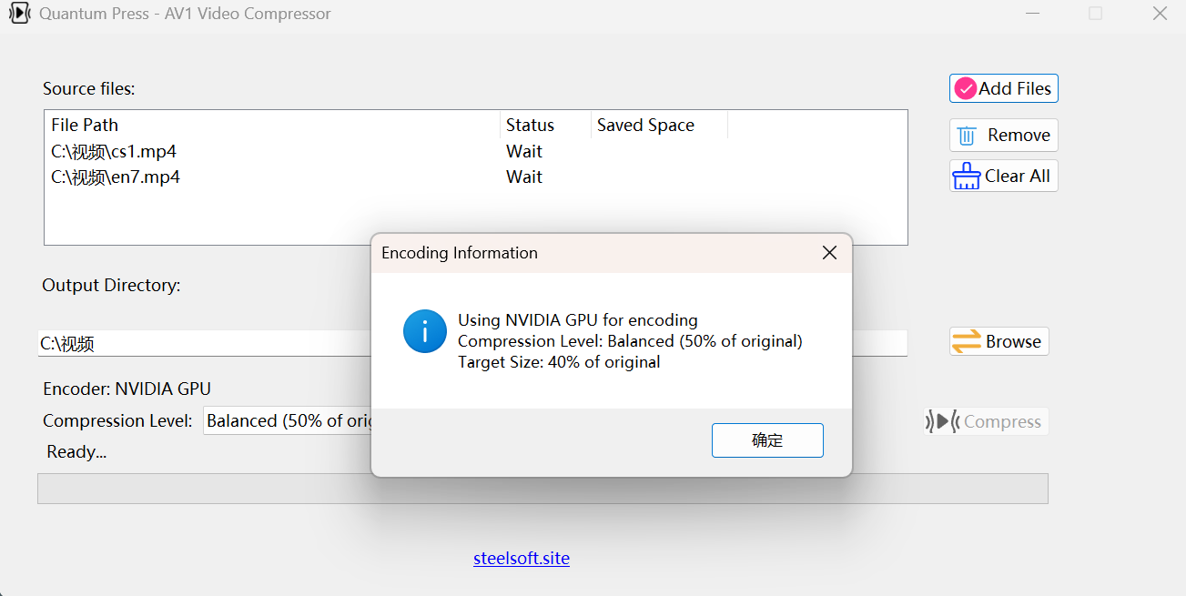The width and height of the screenshot is (1186, 596).
Task: Click the trash can icon on Remove button
Action: tap(968, 135)
